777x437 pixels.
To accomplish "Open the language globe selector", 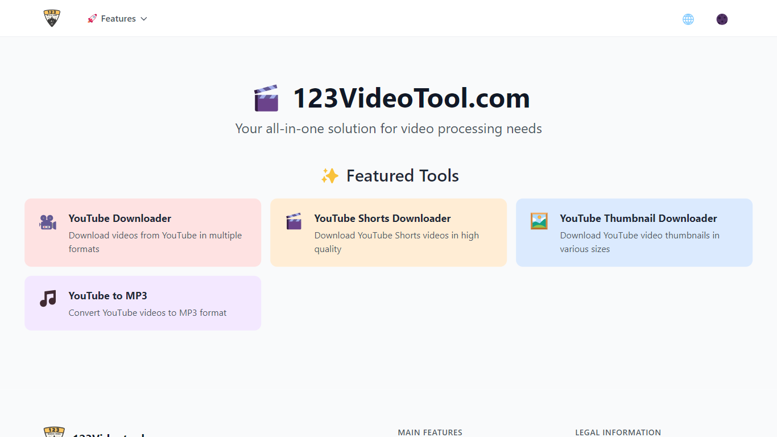I will pos(688,19).
